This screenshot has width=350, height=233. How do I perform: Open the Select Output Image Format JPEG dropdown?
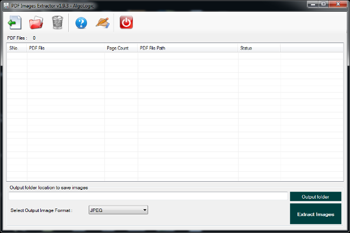[x=118, y=210]
